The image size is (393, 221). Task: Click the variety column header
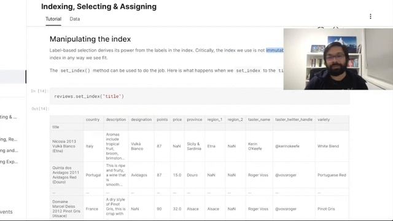click(324, 120)
